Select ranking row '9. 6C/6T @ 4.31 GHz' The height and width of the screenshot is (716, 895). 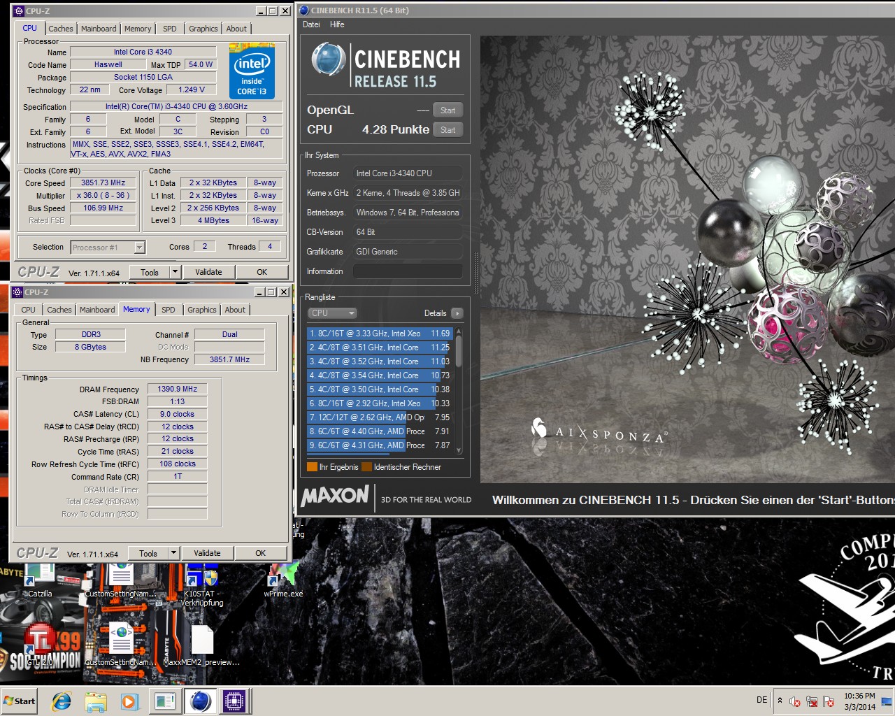tap(380, 445)
